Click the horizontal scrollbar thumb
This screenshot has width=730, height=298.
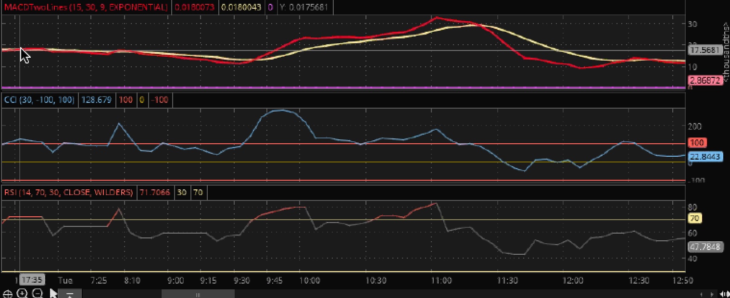point(198,294)
